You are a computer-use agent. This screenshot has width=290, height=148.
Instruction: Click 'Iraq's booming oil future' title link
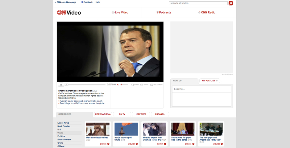(123, 139)
